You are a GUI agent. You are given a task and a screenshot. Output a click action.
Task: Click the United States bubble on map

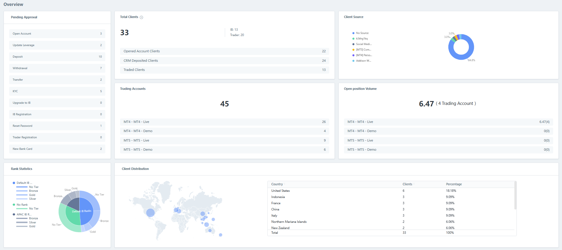click(x=150, y=212)
